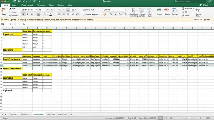Click Check for Updates
214x120 pixels.
[x=202, y=20]
